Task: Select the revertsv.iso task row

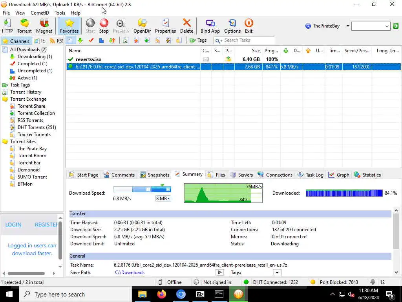Action: 234,59
